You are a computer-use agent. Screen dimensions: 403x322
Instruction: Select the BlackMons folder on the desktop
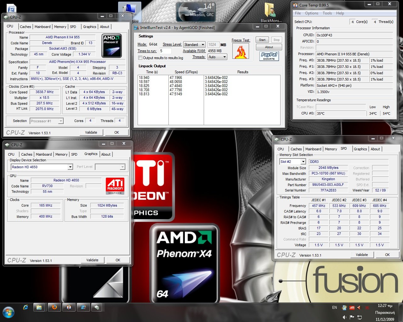click(271, 13)
